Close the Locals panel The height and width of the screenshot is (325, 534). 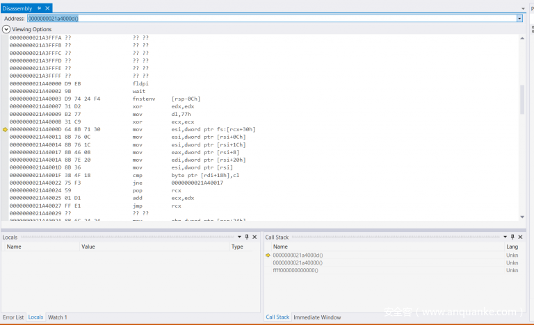254,237
